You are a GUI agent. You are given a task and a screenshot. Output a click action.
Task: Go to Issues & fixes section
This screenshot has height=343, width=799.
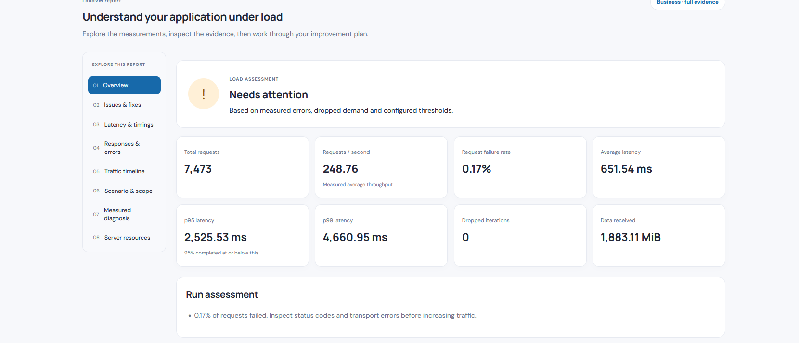[124, 105]
